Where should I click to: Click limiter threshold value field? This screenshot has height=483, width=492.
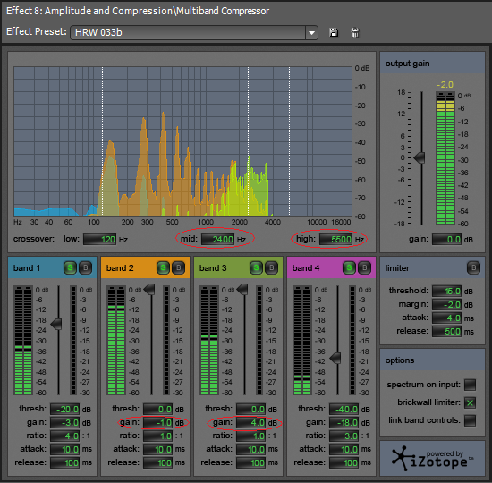[x=446, y=292]
